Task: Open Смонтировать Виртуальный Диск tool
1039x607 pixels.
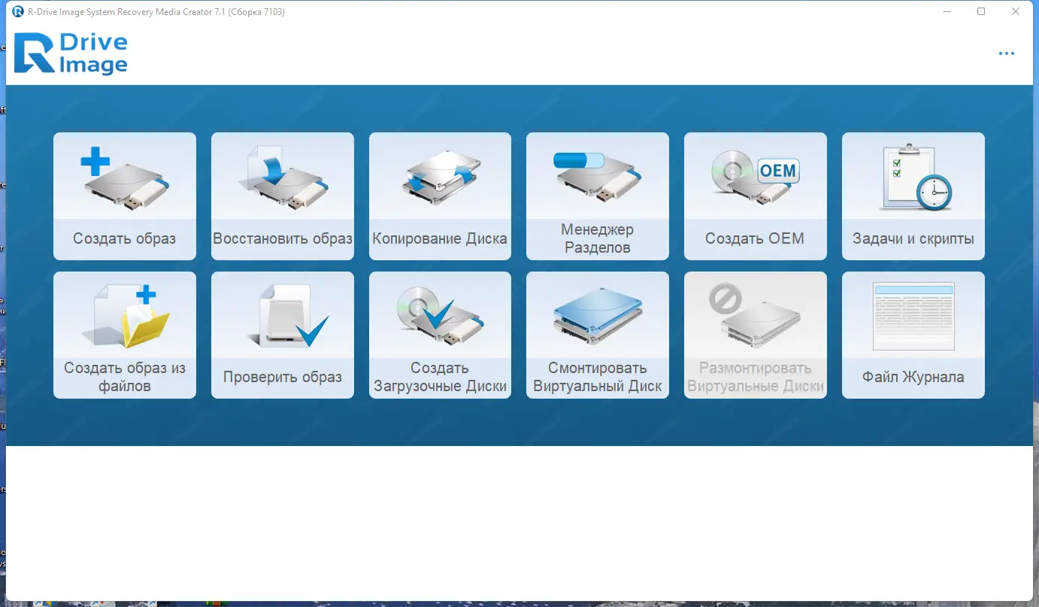Action: [597, 335]
